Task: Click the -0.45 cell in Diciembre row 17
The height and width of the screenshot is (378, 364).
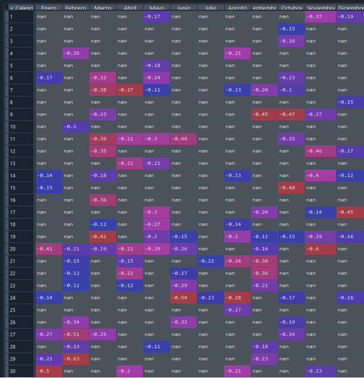Action: pyautogui.click(x=350, y=212)
